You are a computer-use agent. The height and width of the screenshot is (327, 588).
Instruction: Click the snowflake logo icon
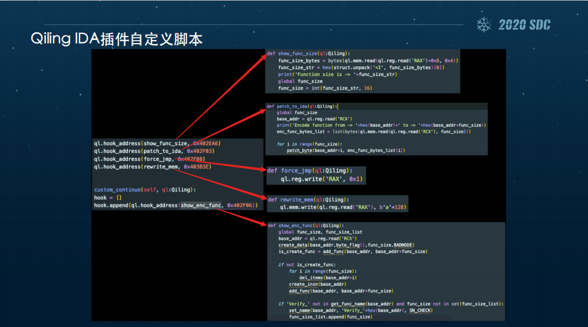[x=483, y=25]
